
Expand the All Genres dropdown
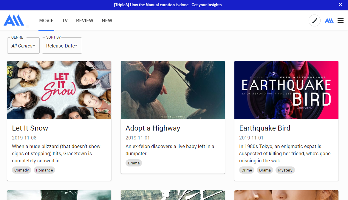pos(23,46)
